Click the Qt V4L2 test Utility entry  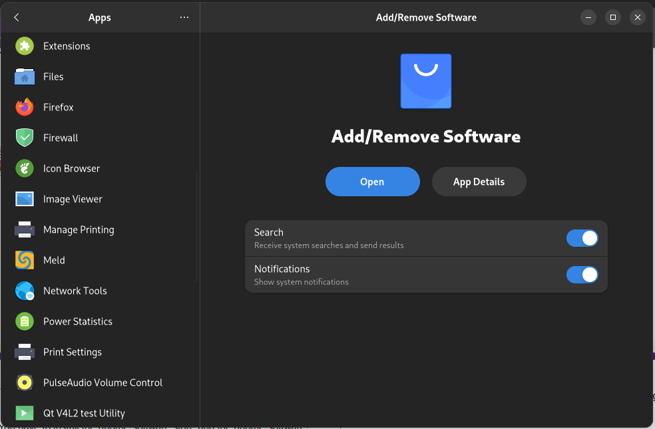click(x=84, y=413)
